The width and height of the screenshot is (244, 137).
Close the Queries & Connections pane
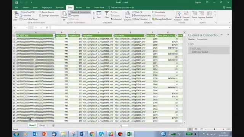(228, 35)
